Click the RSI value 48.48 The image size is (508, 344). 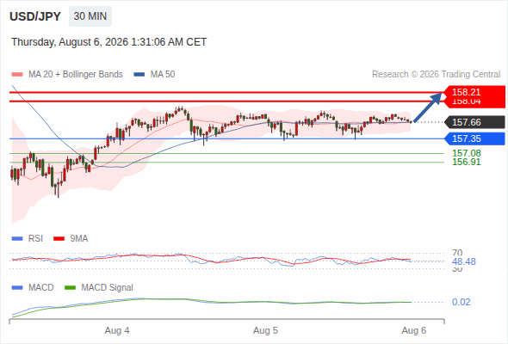[464, 261]
